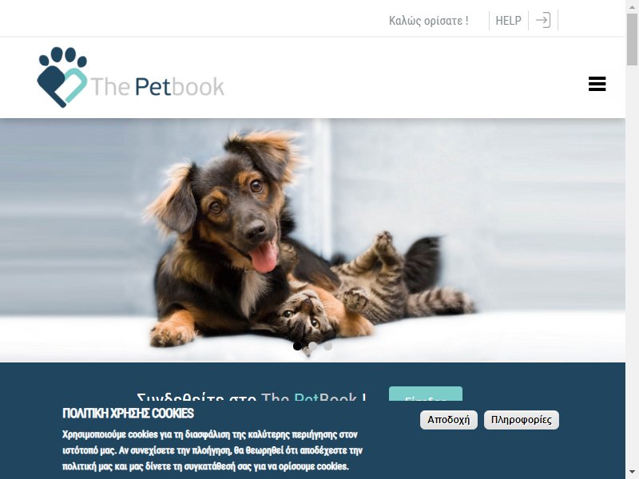Click the dog and kitten slider image
The height and width of the screenshot is (479, 639).
pyautogui.click(x=312, y=240)
